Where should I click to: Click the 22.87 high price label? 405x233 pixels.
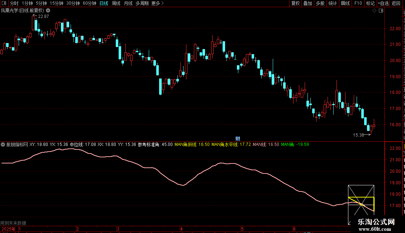(x=43, y=16)
